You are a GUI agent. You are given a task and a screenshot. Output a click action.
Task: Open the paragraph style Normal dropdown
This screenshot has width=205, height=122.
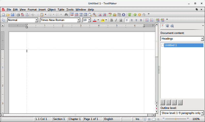(36, 20)
